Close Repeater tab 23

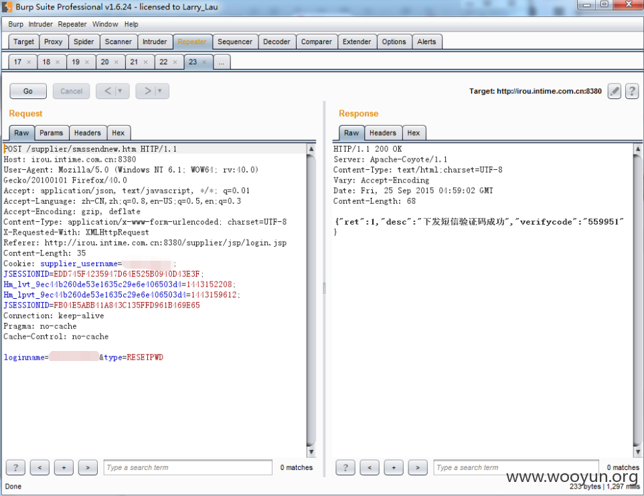204,62
